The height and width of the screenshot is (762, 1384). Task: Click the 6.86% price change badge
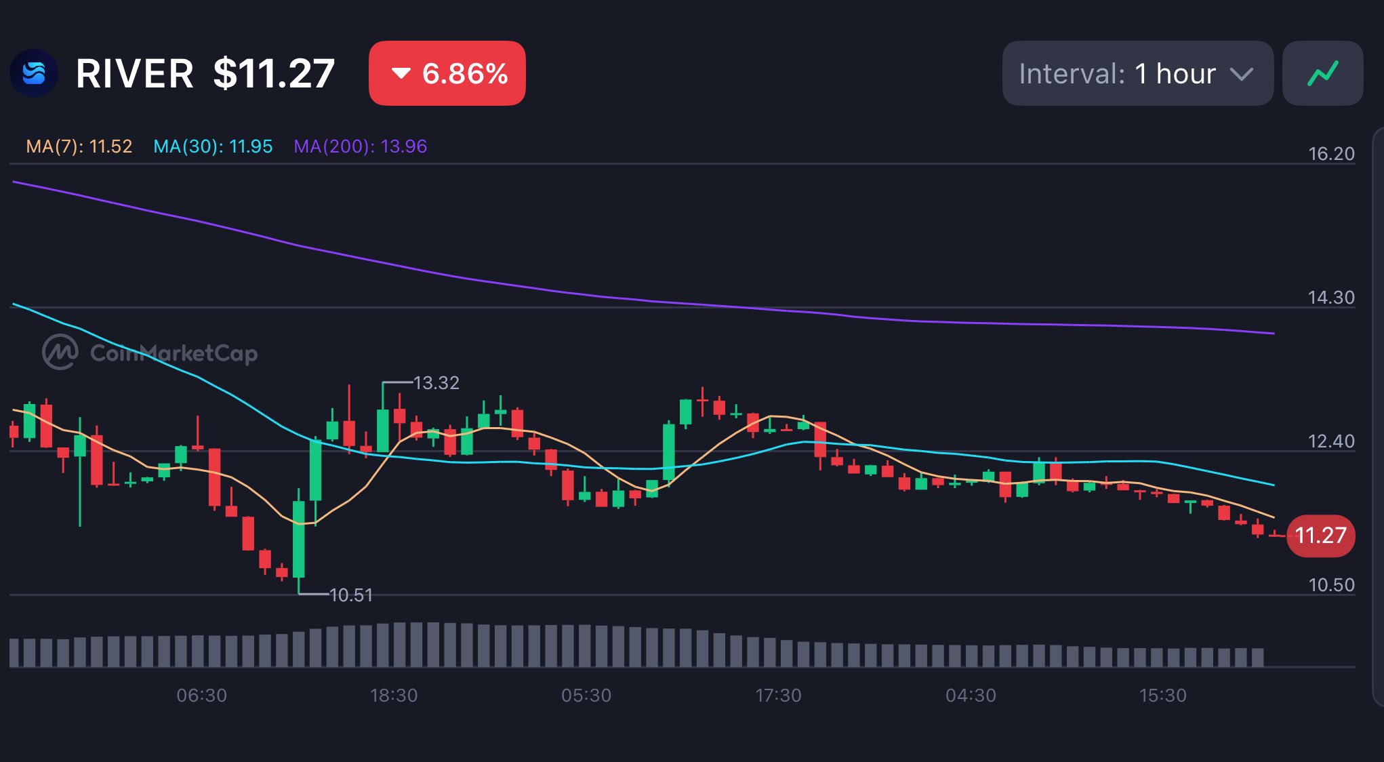coord(447,73)
